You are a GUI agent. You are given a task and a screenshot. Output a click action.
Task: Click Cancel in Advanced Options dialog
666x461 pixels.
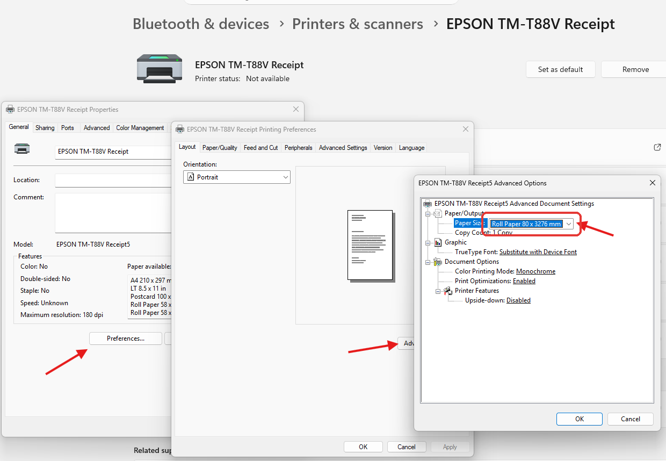click(631, 419)
